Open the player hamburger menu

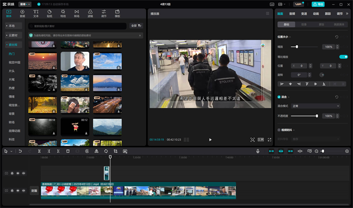pyautogui.click(x=267, y=14)
